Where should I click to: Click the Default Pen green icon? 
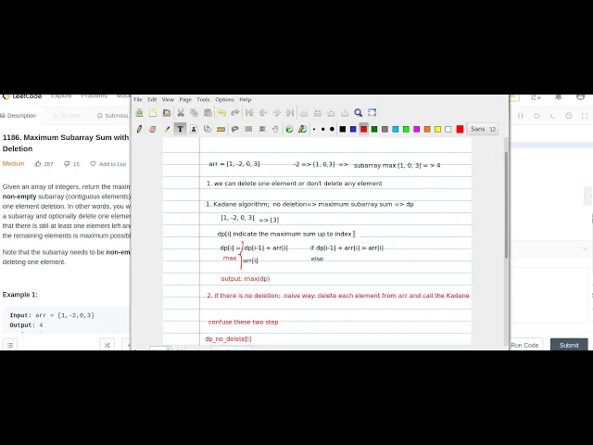pyautogui.click(x=289, y=129)
